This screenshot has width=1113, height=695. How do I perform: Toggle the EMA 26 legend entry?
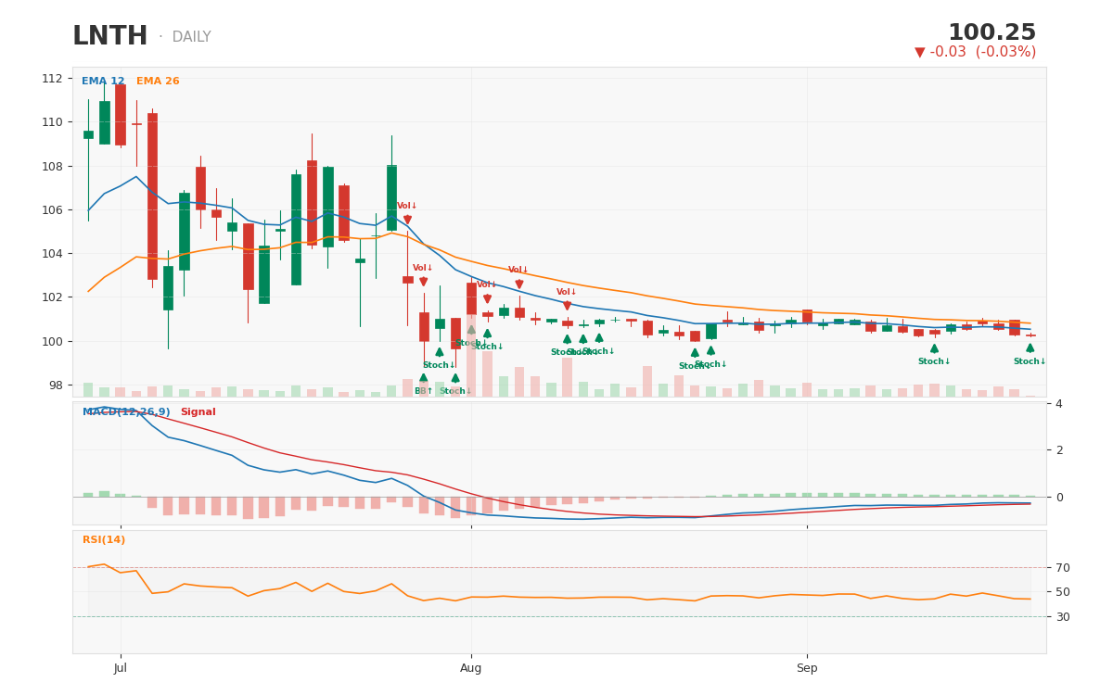(158, 82)
